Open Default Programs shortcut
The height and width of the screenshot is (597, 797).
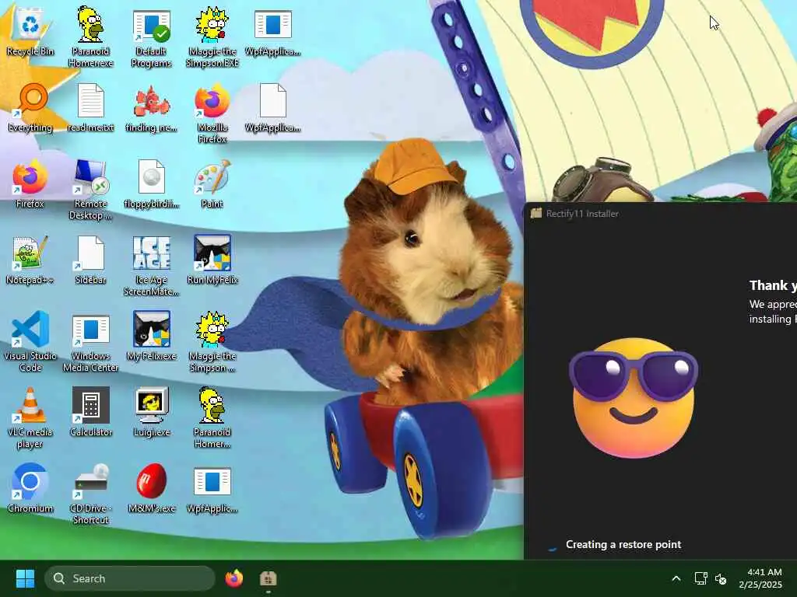click(x=152, y=37)
